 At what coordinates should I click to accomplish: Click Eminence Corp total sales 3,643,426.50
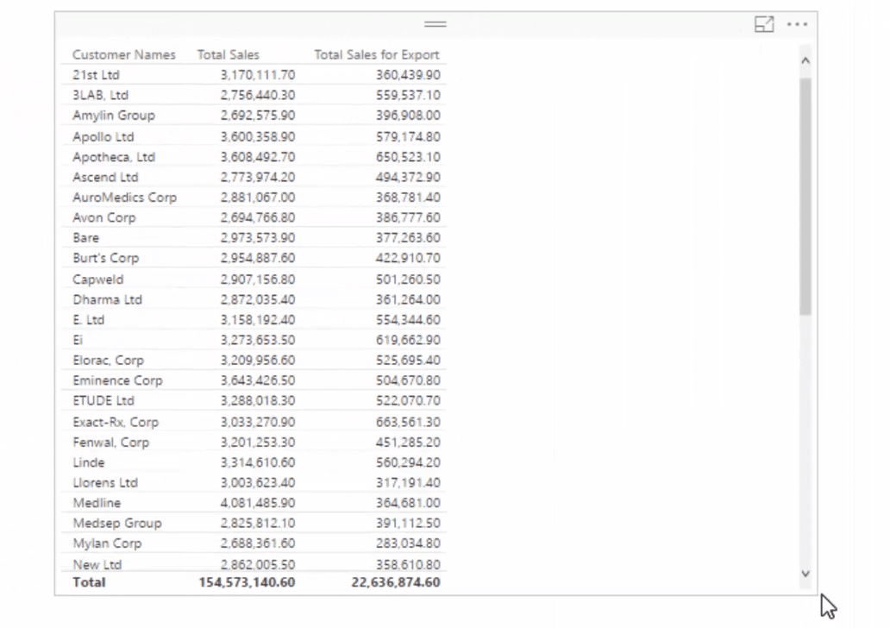258,381
